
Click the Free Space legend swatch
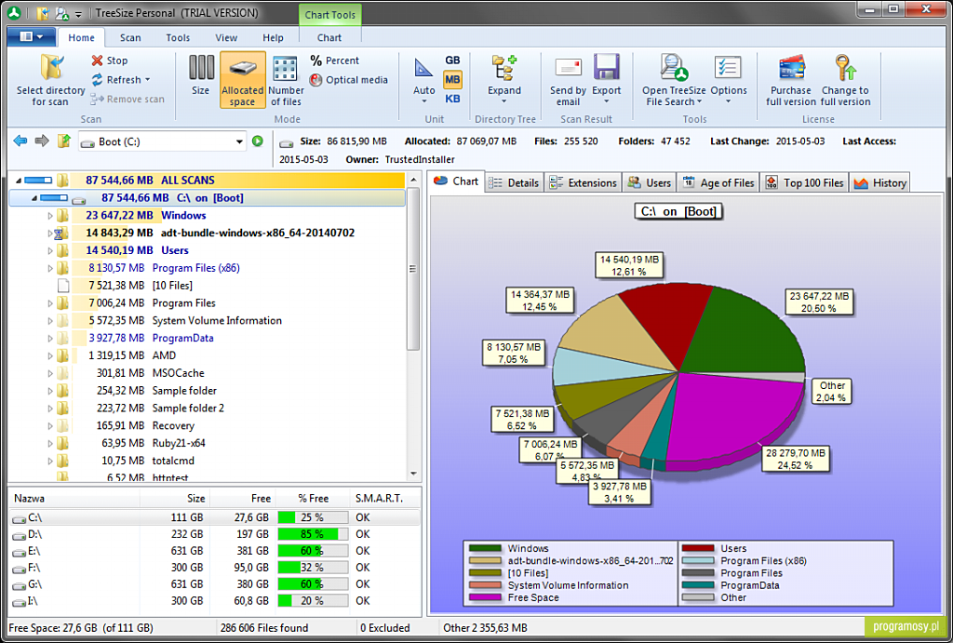[485, 597]
